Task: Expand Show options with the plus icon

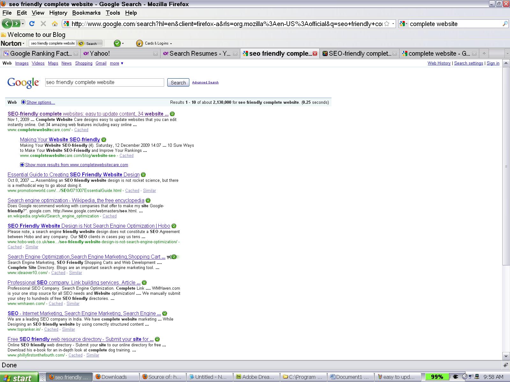Action: coord(23,102)
